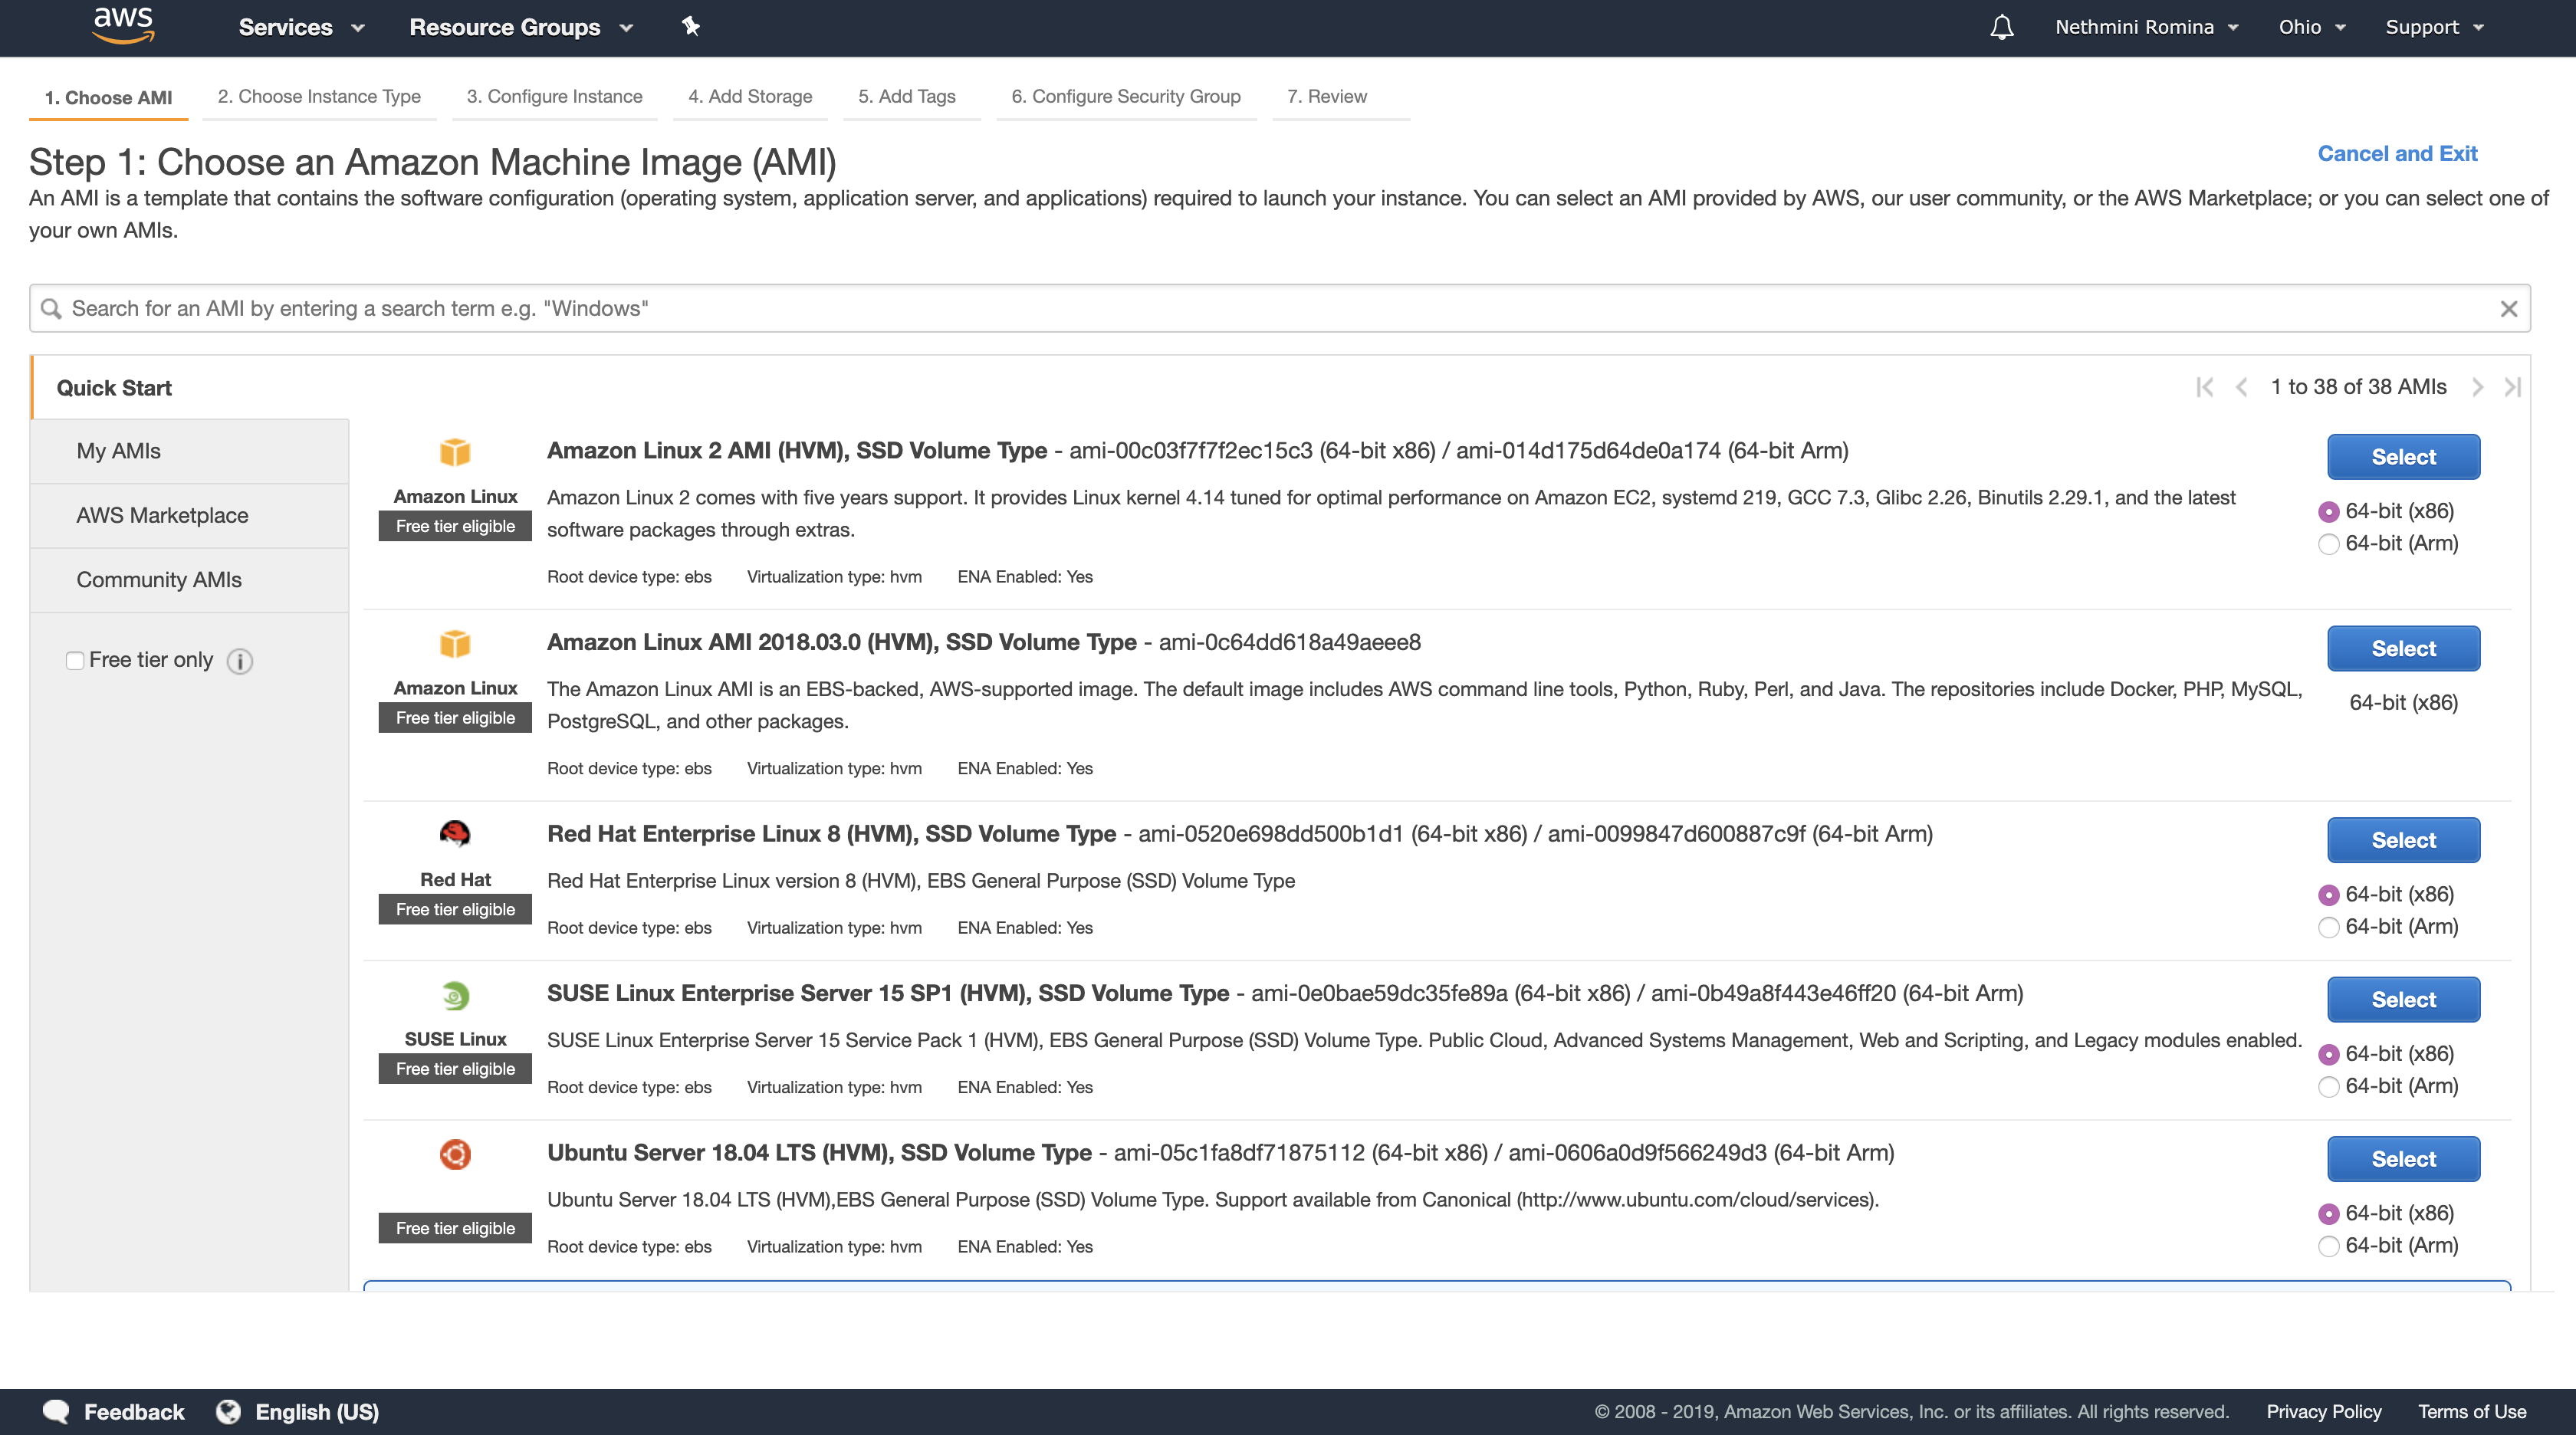Image resolution: width=2576 pixels, height=1435 pixels.
Task: Select SUSE Linux Enterprise Server 15
Action: click(x=2403, y=1000)
